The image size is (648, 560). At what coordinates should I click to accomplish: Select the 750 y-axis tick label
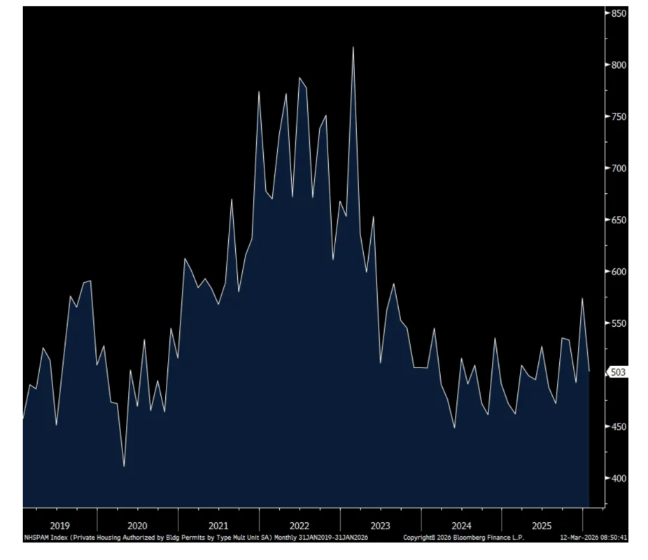[617, 117]
